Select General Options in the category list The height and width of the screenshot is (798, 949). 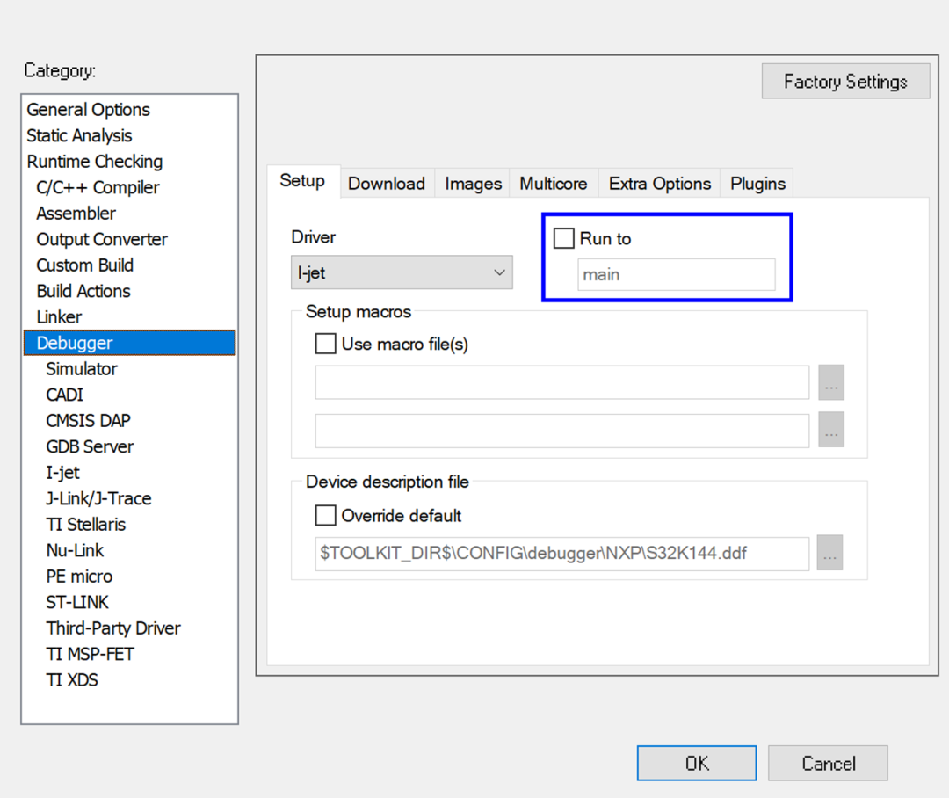coord(88,109)
